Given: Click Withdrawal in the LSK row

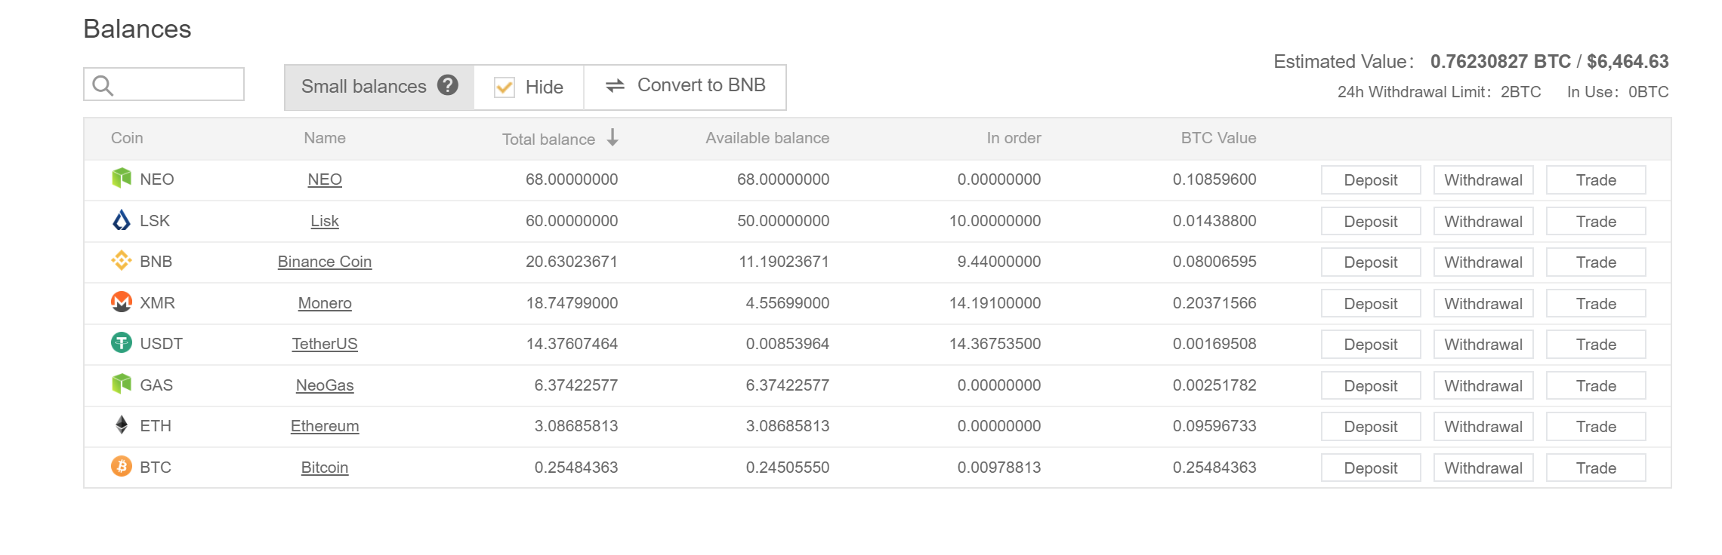Looking at the screenshot, I should pos(1483,221).
